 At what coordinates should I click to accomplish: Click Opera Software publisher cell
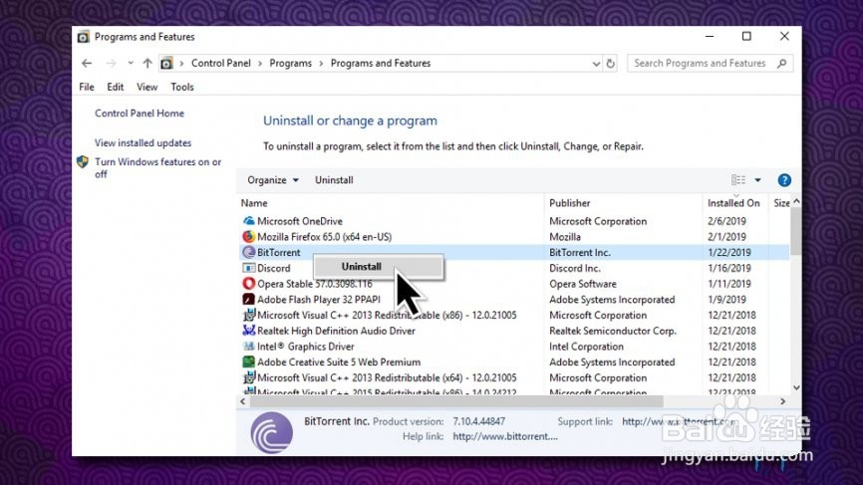(583, 284)
